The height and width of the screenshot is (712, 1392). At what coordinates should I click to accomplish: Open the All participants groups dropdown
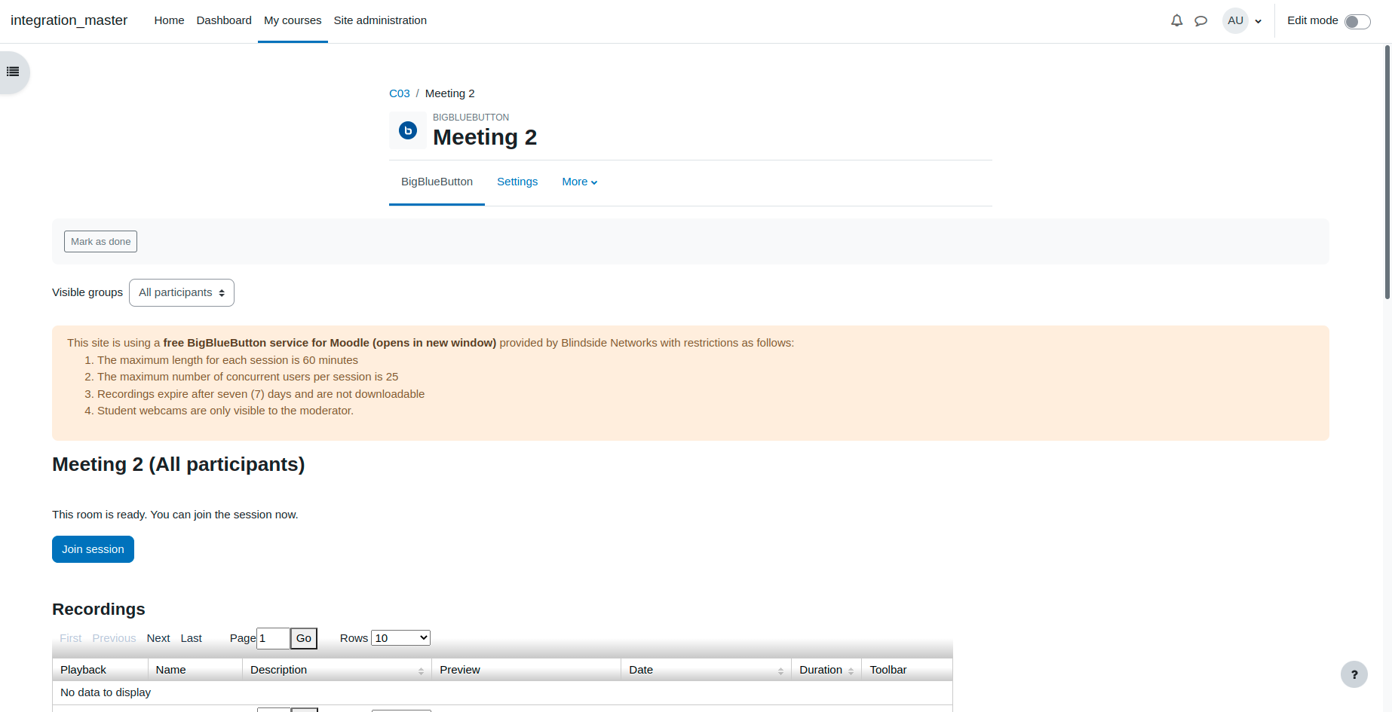[x=182, y=292]
